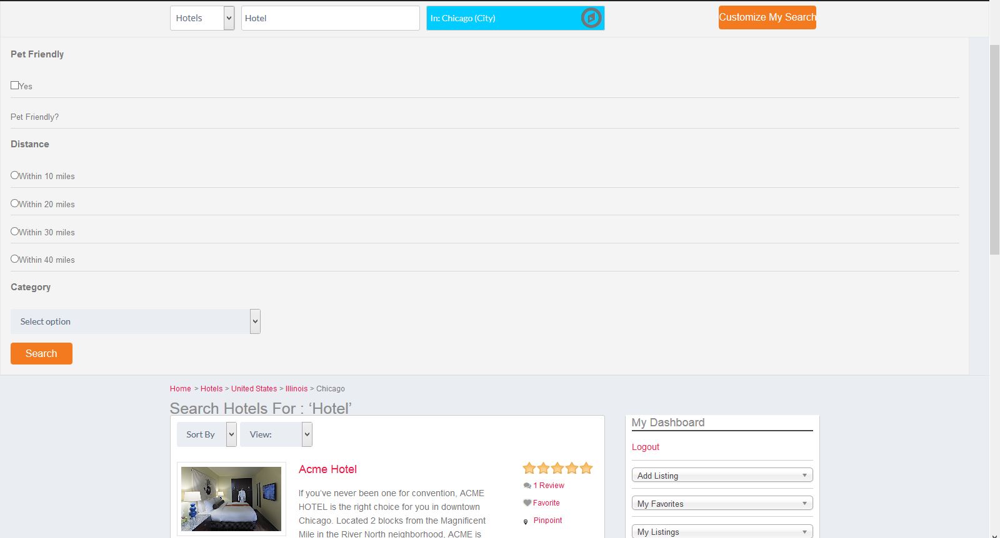The image size is (1000, 538).
Task: Click the Logout link
Action: click(x=646, y=447)
